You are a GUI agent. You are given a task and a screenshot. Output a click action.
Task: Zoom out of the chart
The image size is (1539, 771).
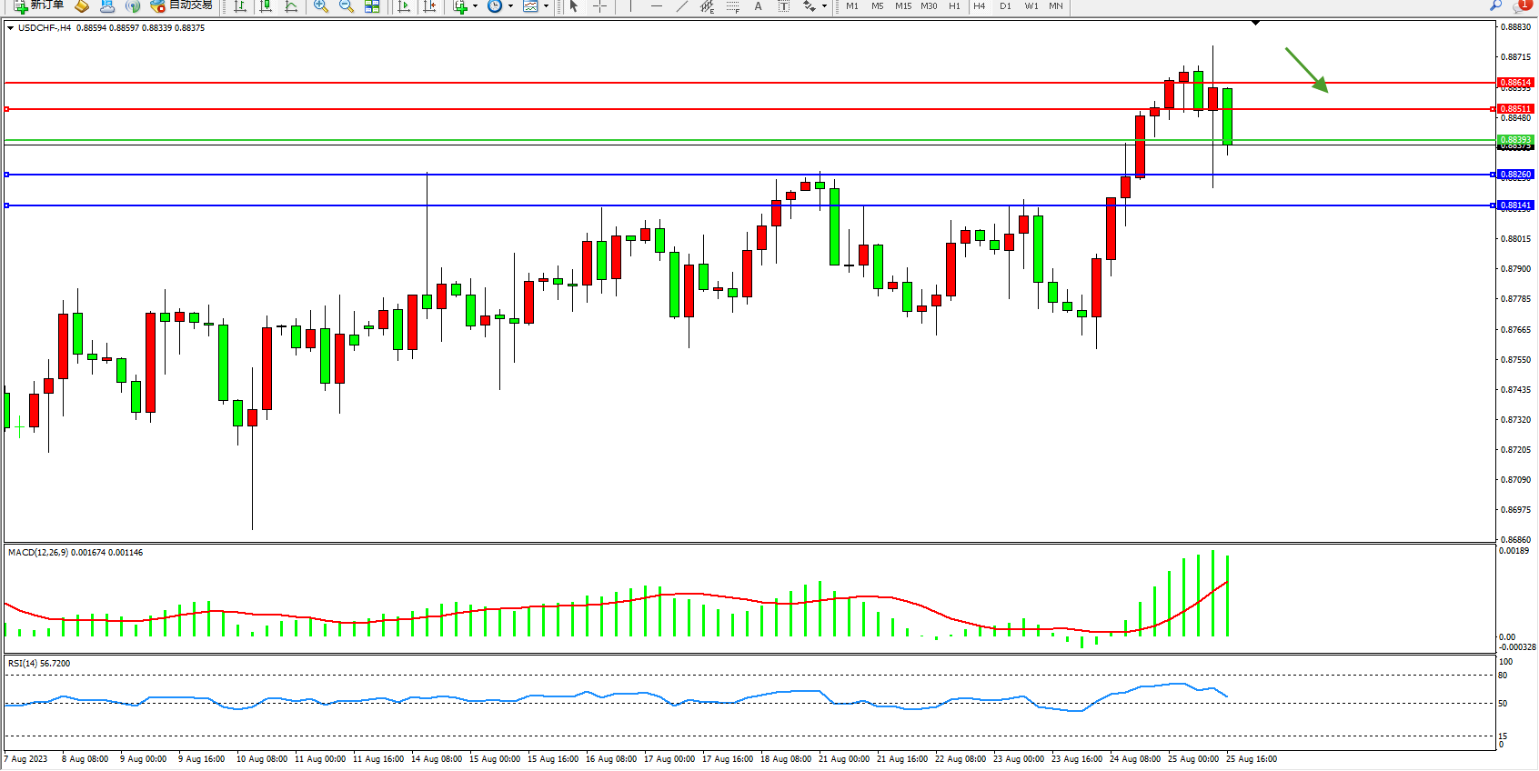click(346, 6)
